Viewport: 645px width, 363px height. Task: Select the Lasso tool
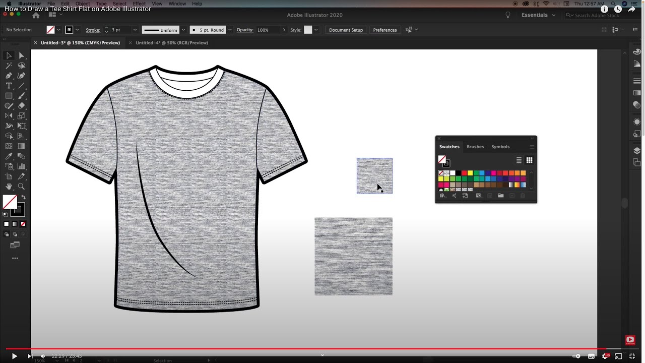[x=21, y=66]
